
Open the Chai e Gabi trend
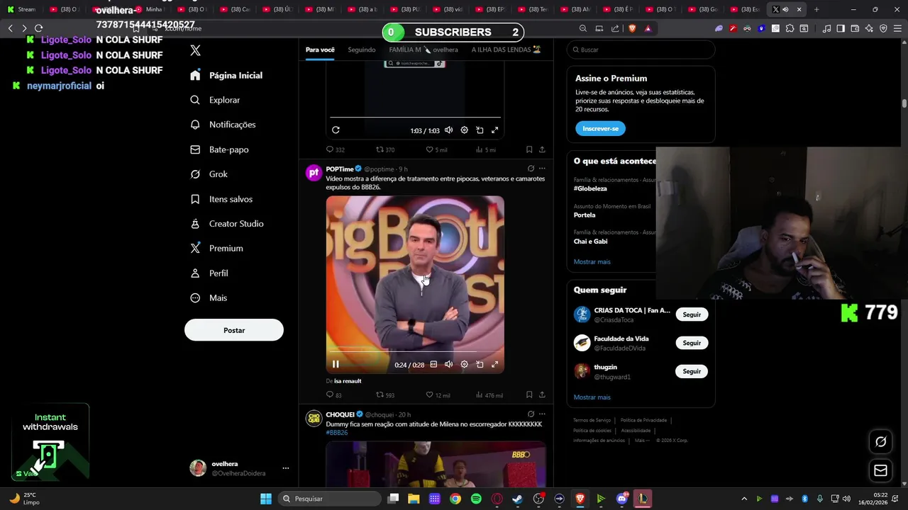(x=590, y=242)
